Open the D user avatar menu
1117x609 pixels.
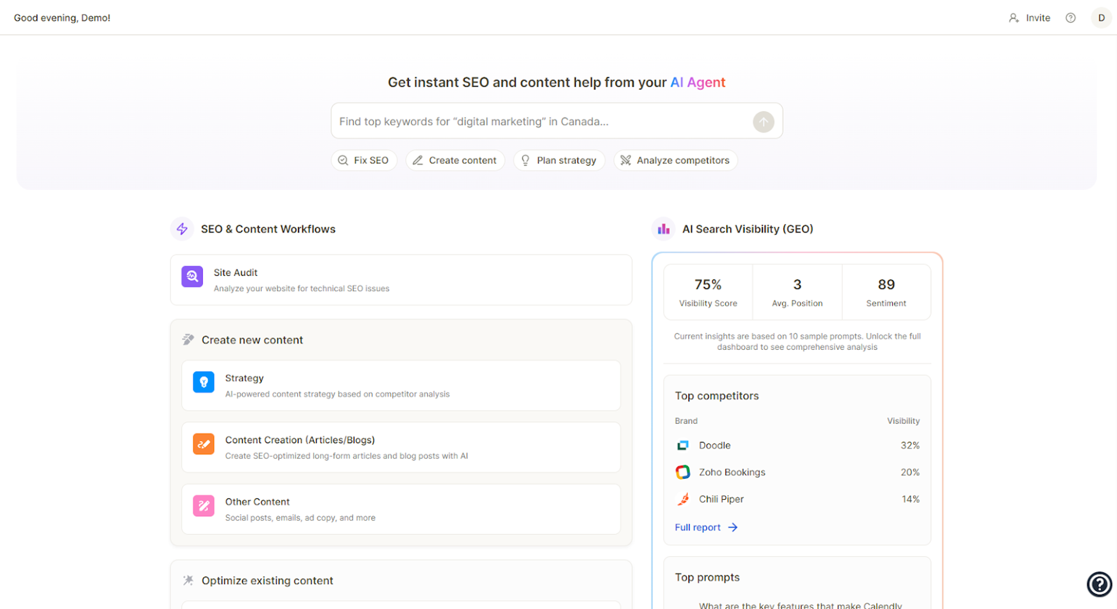(x=1101, y=18)
